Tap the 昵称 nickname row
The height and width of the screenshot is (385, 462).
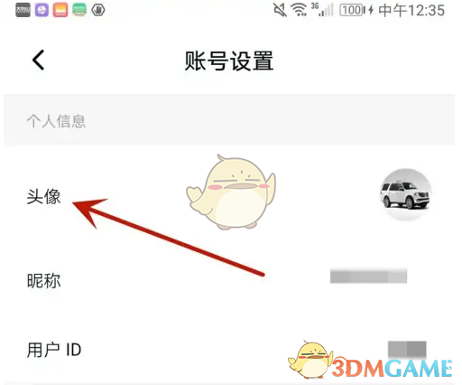[x=229, y=281]
